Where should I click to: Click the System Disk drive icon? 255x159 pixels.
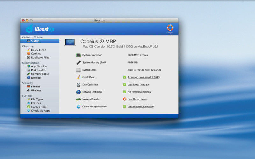78,70
